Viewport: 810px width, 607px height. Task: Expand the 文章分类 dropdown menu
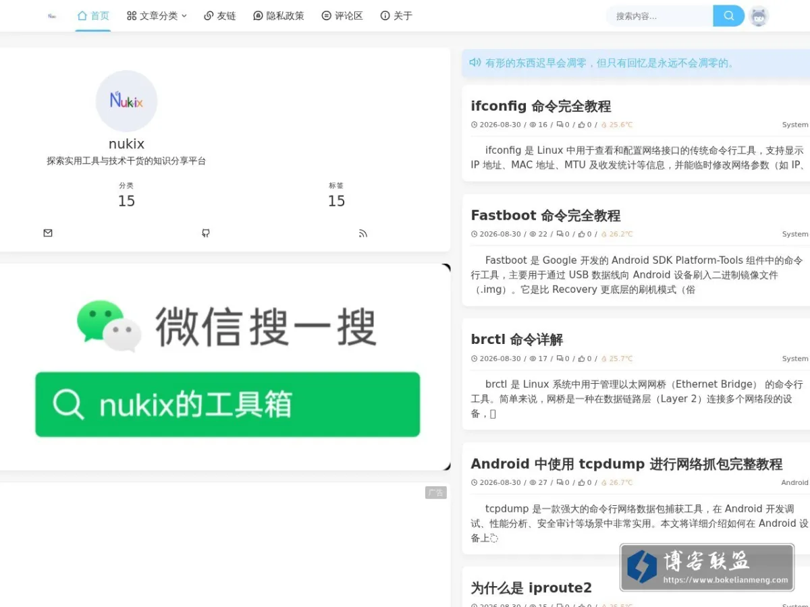157,16
